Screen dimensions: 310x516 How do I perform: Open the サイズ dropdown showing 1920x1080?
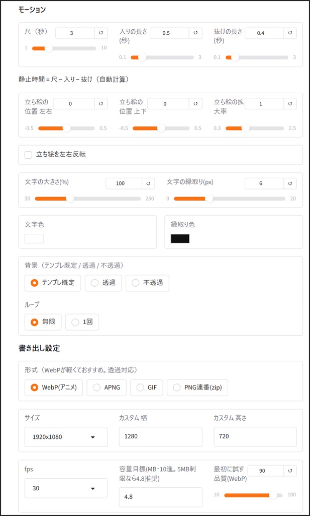coord(66,437)
